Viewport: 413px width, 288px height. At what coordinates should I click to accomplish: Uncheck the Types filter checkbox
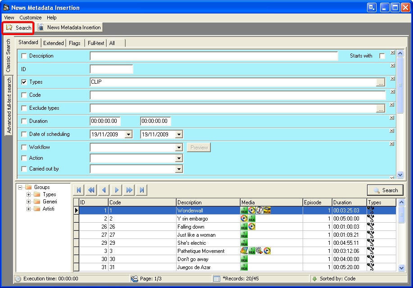[x=24, y=82]
